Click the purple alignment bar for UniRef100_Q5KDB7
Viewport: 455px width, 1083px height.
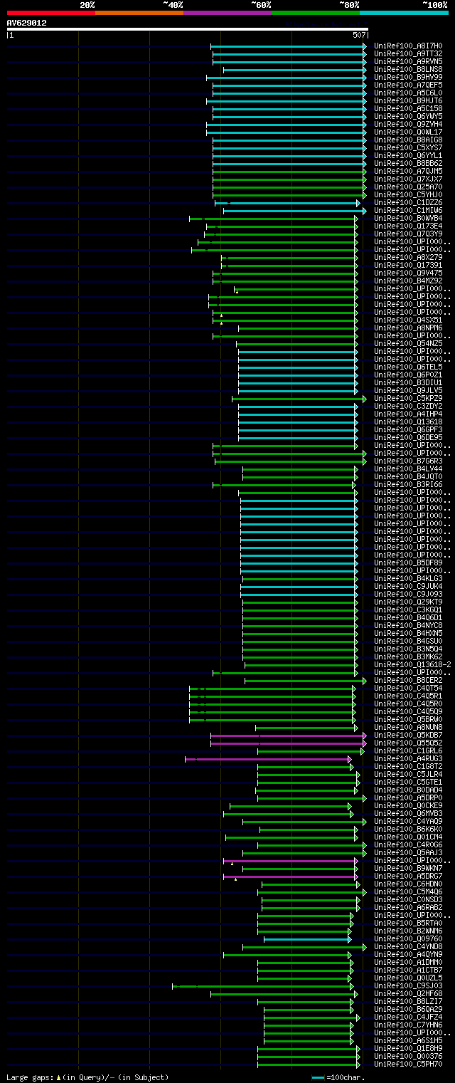[288, 736]
